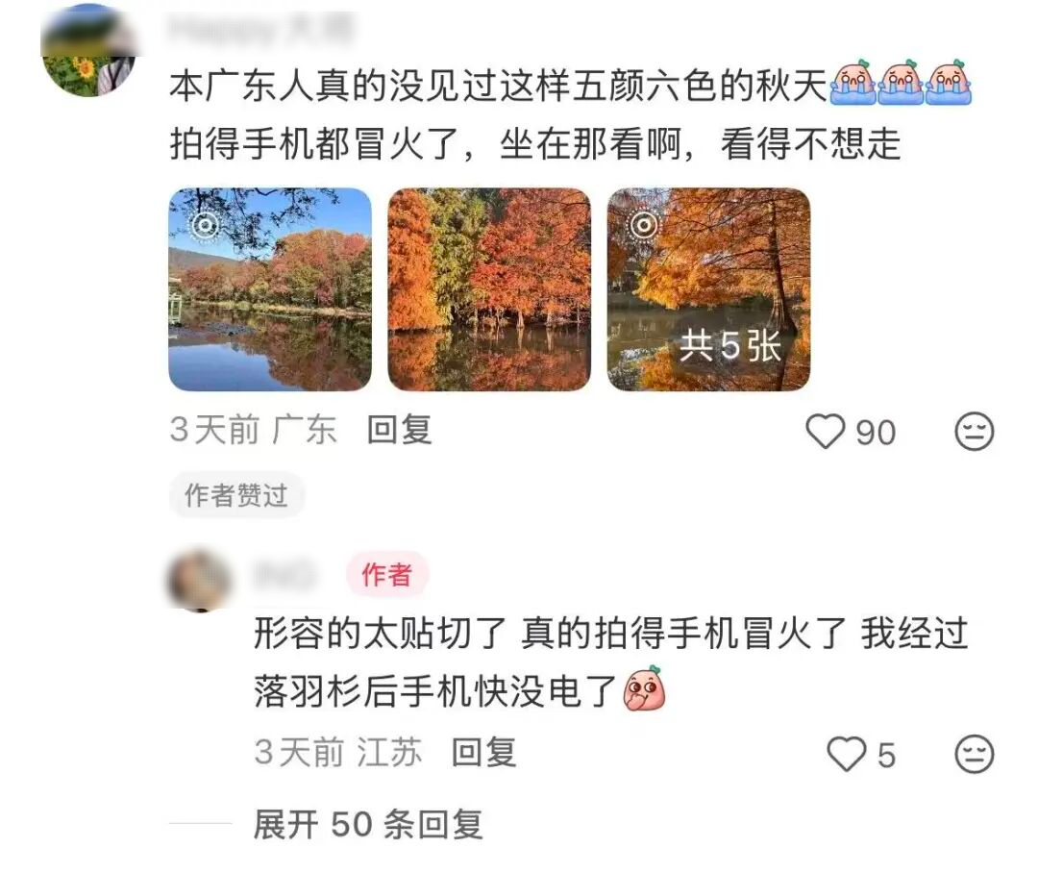Like the Guangdong comment with 90 likes

pos(825,431)
